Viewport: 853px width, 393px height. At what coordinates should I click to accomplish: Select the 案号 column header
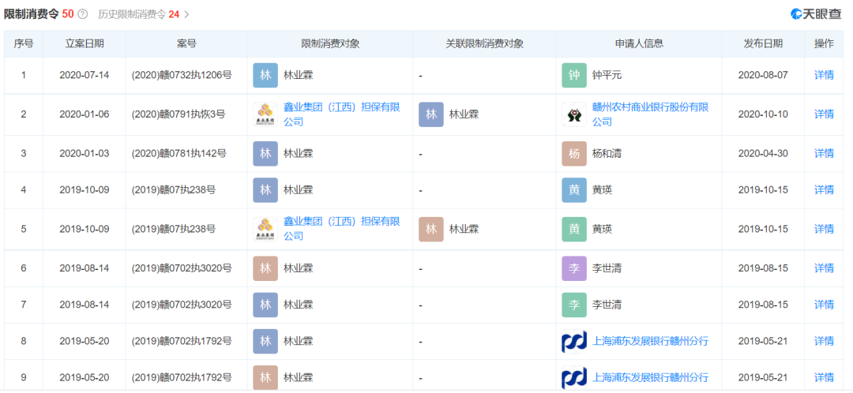(x=186, y=44)
